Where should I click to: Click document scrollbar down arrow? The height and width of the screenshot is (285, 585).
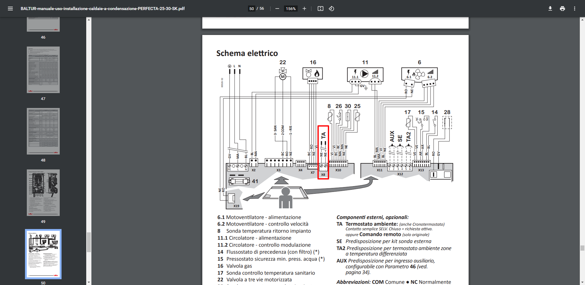pyautogui.click(x=582, y=282)
